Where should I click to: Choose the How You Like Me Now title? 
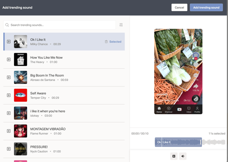tap(46, 58)
